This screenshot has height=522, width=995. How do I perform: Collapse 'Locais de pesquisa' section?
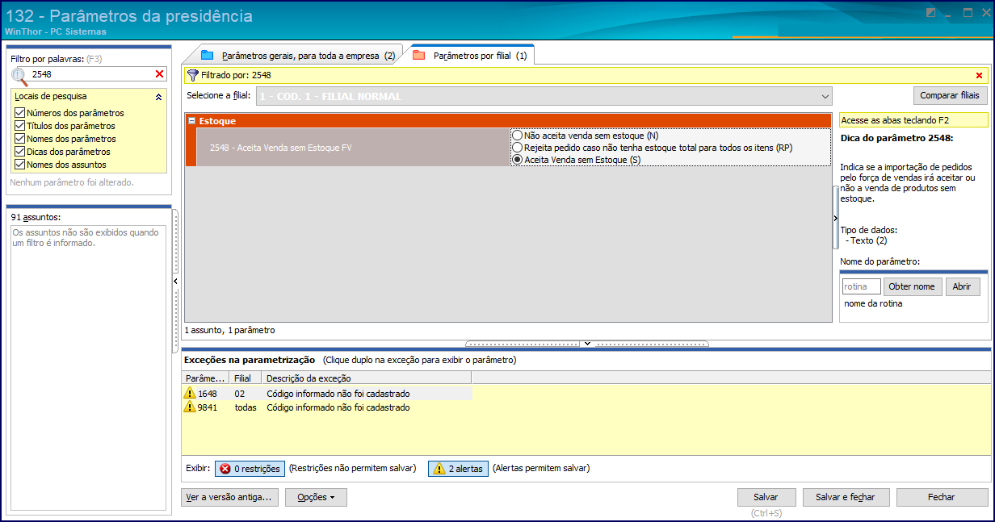tap(158, 96)
